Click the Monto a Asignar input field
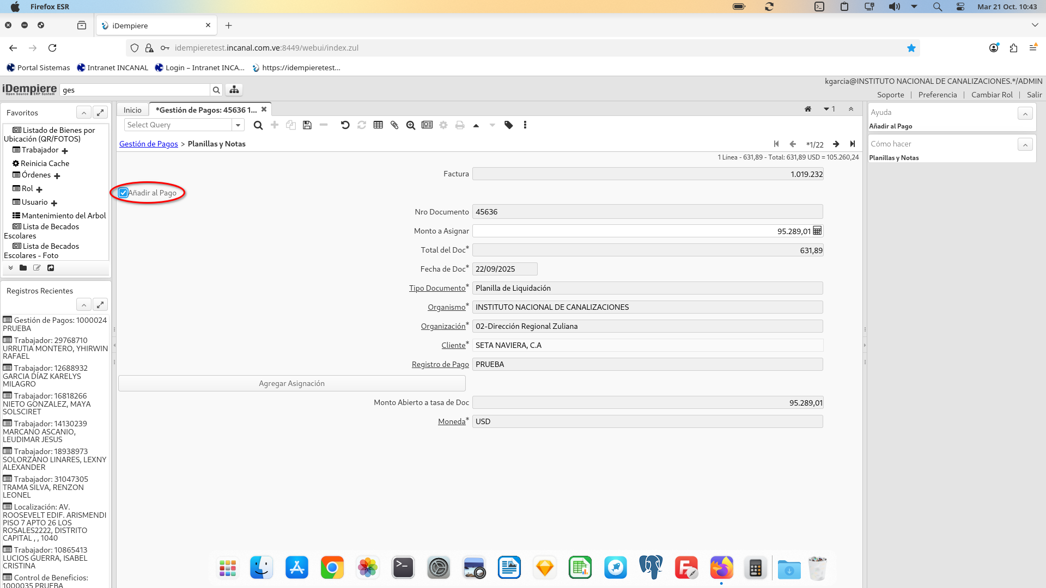This screenshot has height=588, width=1046. coord(642,231)
